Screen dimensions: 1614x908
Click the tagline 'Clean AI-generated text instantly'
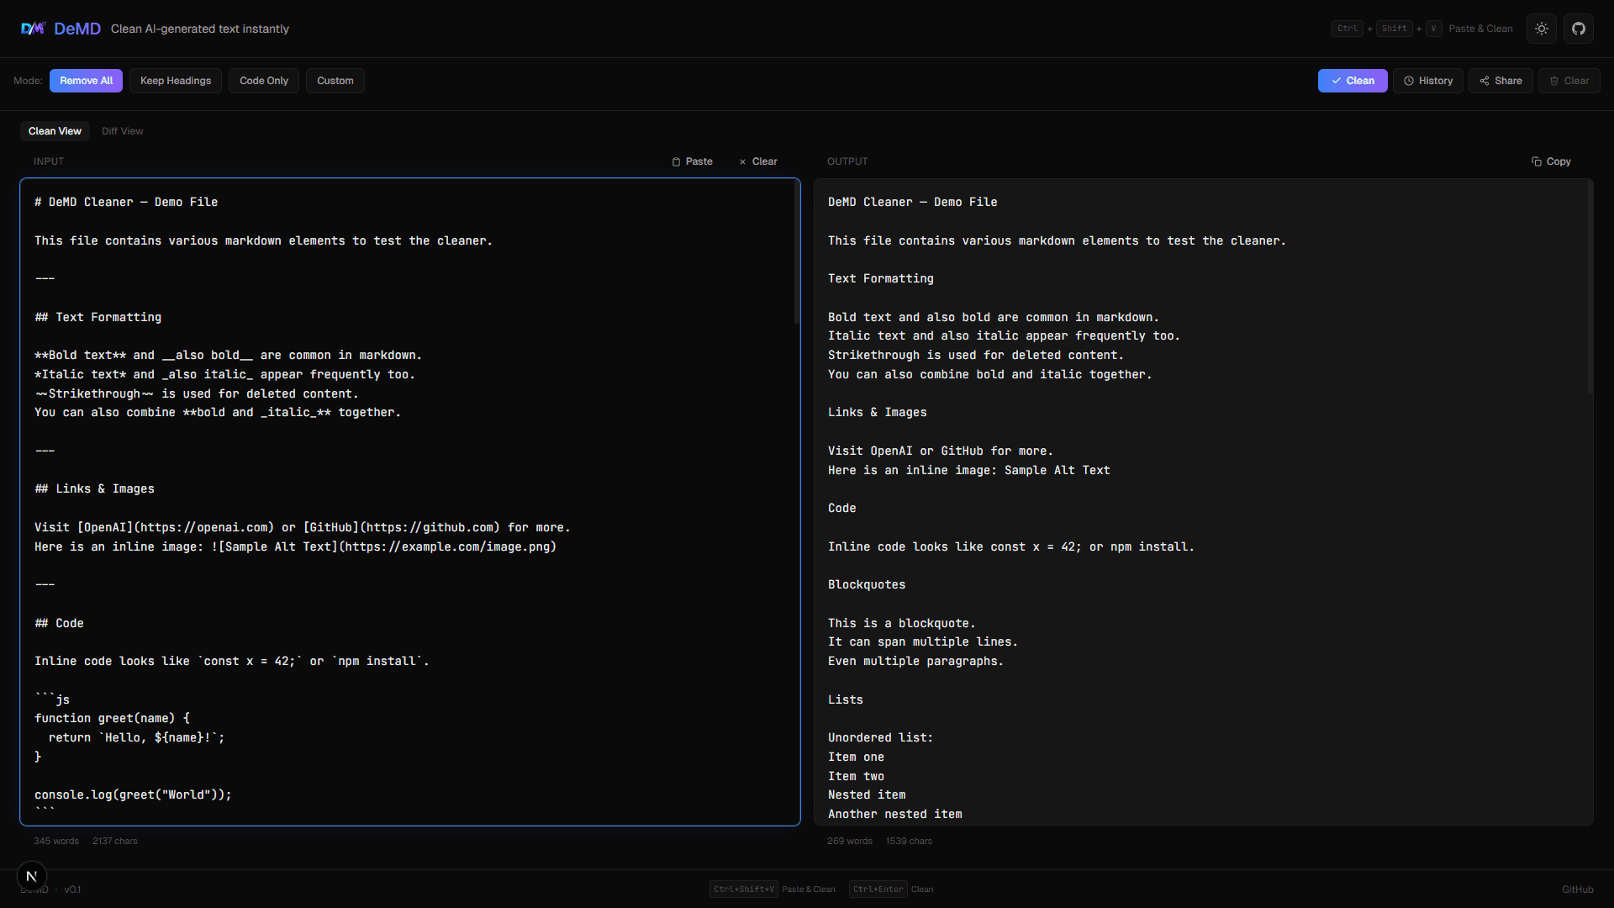200,29
